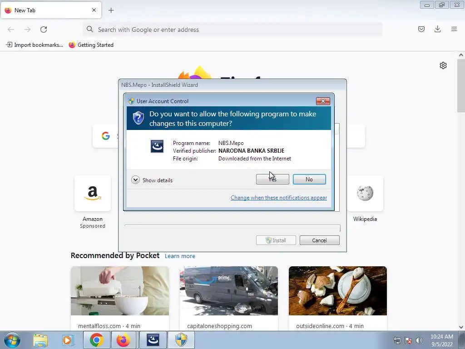Open Getting Started bookmark
This screenshot has height=349, width=465.
[91, 45]
